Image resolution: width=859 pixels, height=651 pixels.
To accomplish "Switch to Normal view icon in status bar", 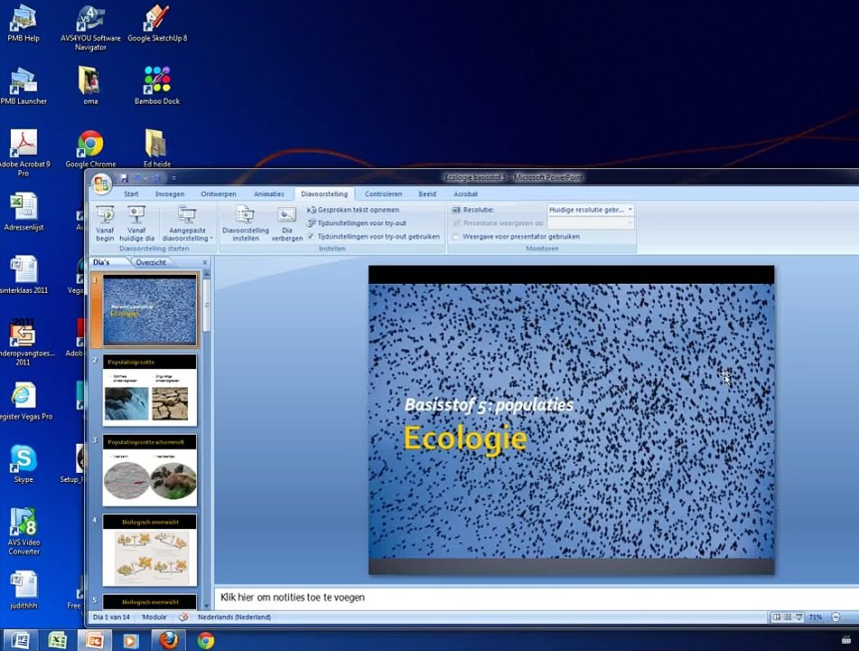I will [x=776, y=617].
